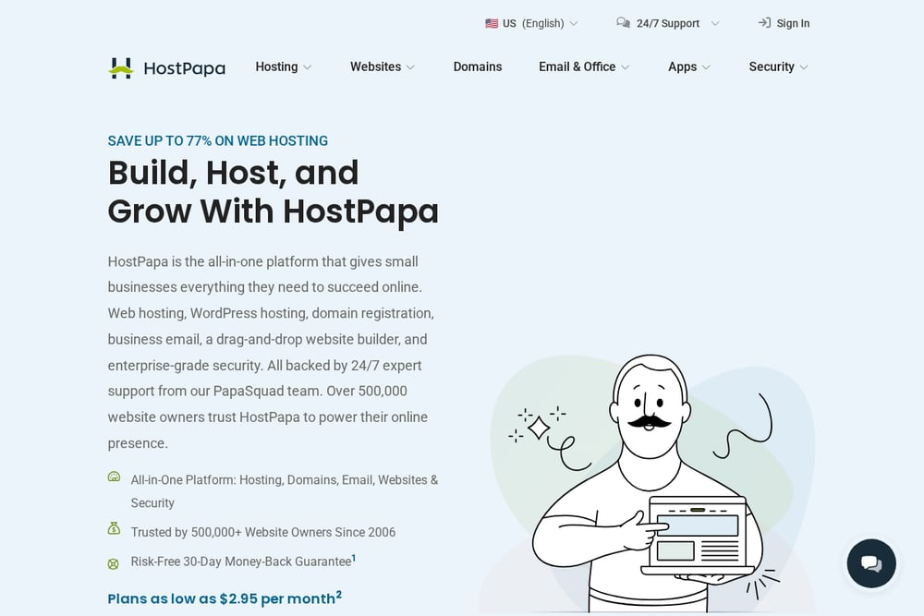The width and height of the screenshot is (924, 616).
Task: Expand the Websites menu chevron
Action: point(410,67)
